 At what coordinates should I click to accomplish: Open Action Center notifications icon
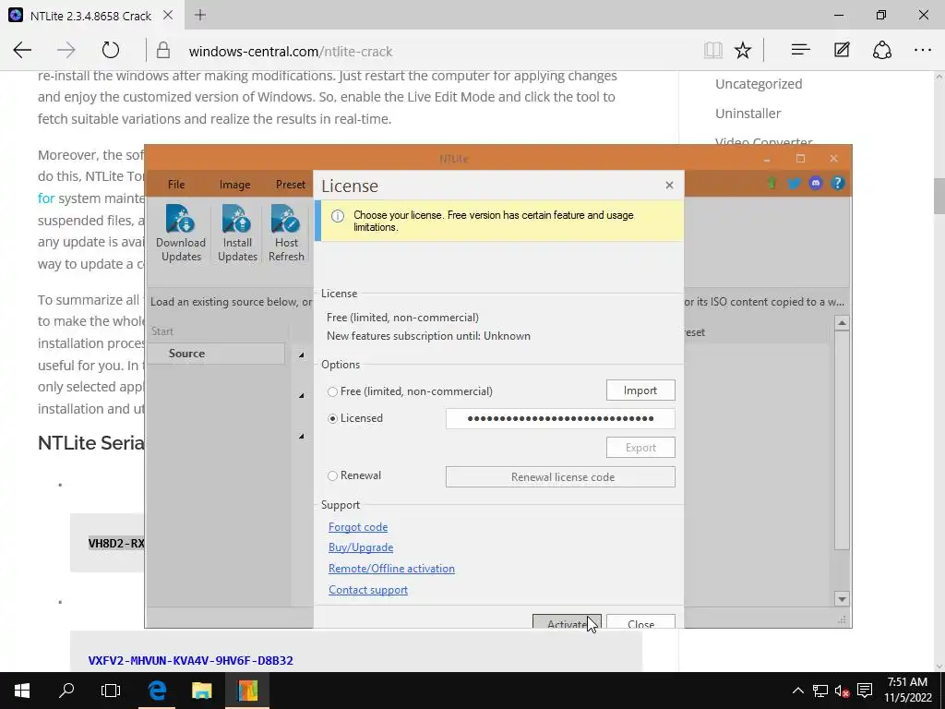tap(865, 691)
